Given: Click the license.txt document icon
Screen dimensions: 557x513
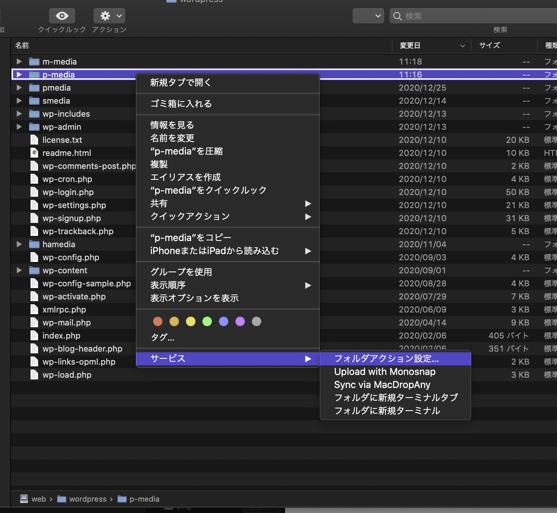Looking at the screenshot, I should coord(34,140).
